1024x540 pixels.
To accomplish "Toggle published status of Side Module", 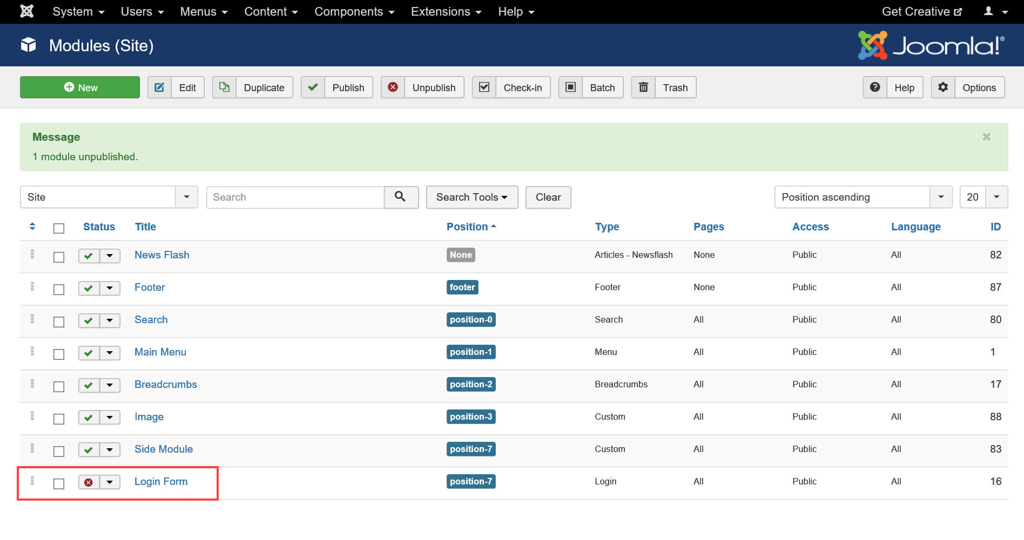I will click(x=89, y=450).
